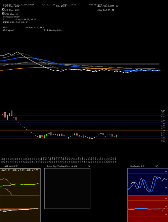Open the red RSI chart panel
The width and height of the screenshot is (168, 222).
coord(148,209)
